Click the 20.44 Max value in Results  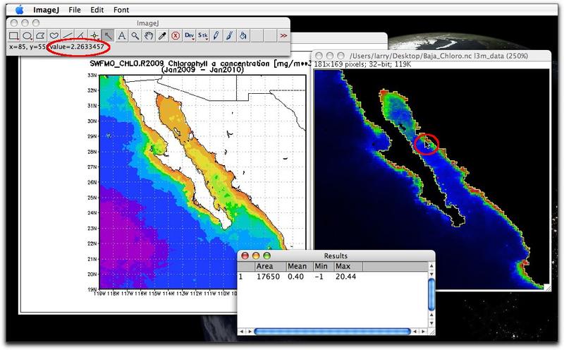pyautogui.click(x=345, y=277)
